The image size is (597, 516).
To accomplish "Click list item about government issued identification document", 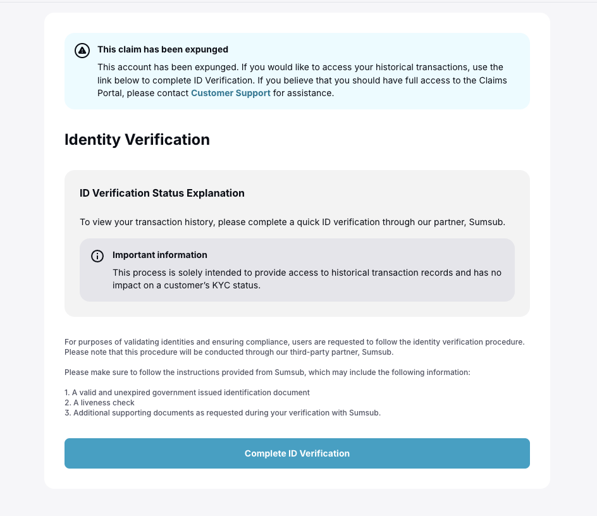I will [187, 393].
